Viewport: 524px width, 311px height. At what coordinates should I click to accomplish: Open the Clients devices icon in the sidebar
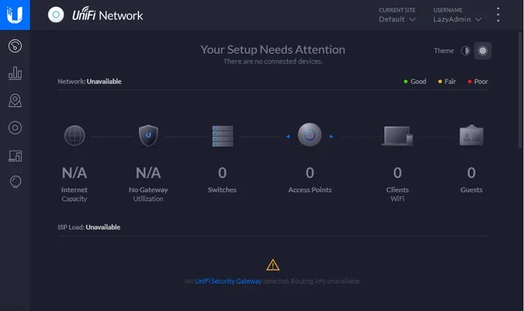click(15, 156)
